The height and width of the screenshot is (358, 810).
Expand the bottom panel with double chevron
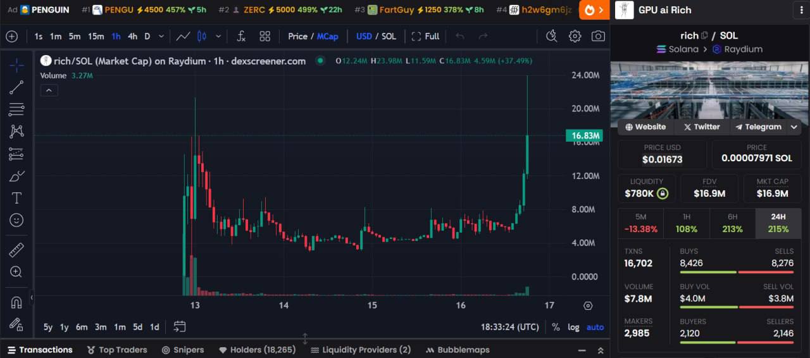coord(601,350)
